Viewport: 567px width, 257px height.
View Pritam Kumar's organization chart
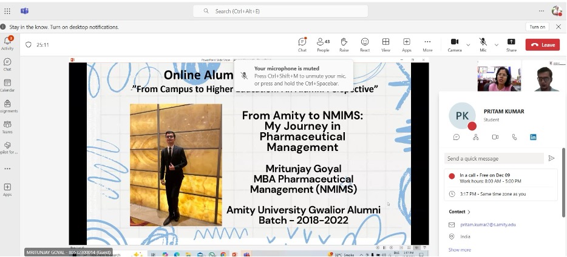click(475, 137)
